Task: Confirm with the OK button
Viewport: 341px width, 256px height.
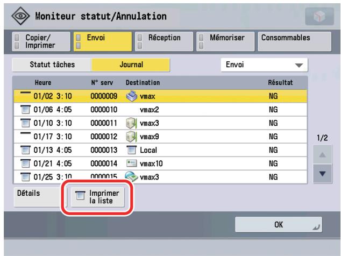Action: [x=279, y=224]
